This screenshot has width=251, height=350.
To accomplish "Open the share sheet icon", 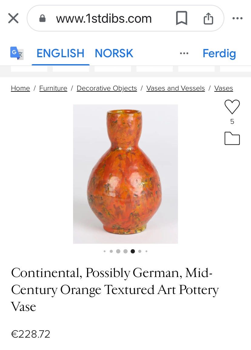I will (208, 18).
